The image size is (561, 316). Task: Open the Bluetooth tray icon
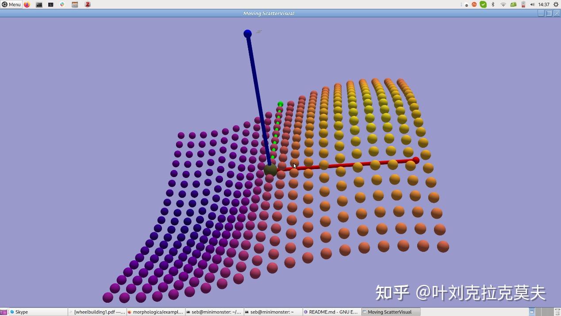(x=493, y=4)
